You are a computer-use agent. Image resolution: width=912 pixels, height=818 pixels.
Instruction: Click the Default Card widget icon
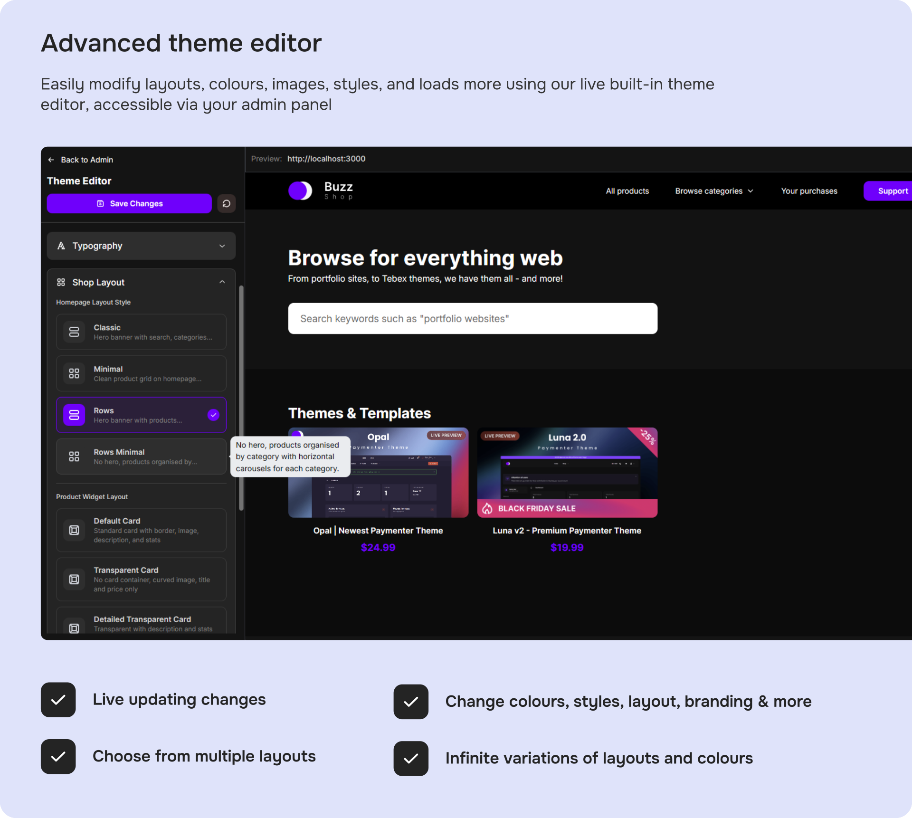(74, 530)
